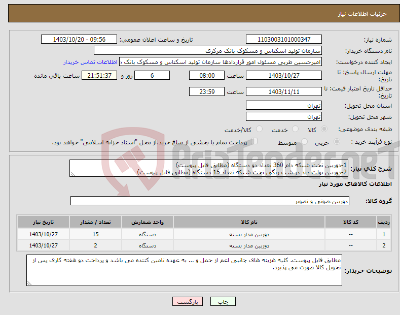Click دوربین مدار بسته in row 2
Image resolution: width=400 pixels, height=315 pixels.
(249, 245)
